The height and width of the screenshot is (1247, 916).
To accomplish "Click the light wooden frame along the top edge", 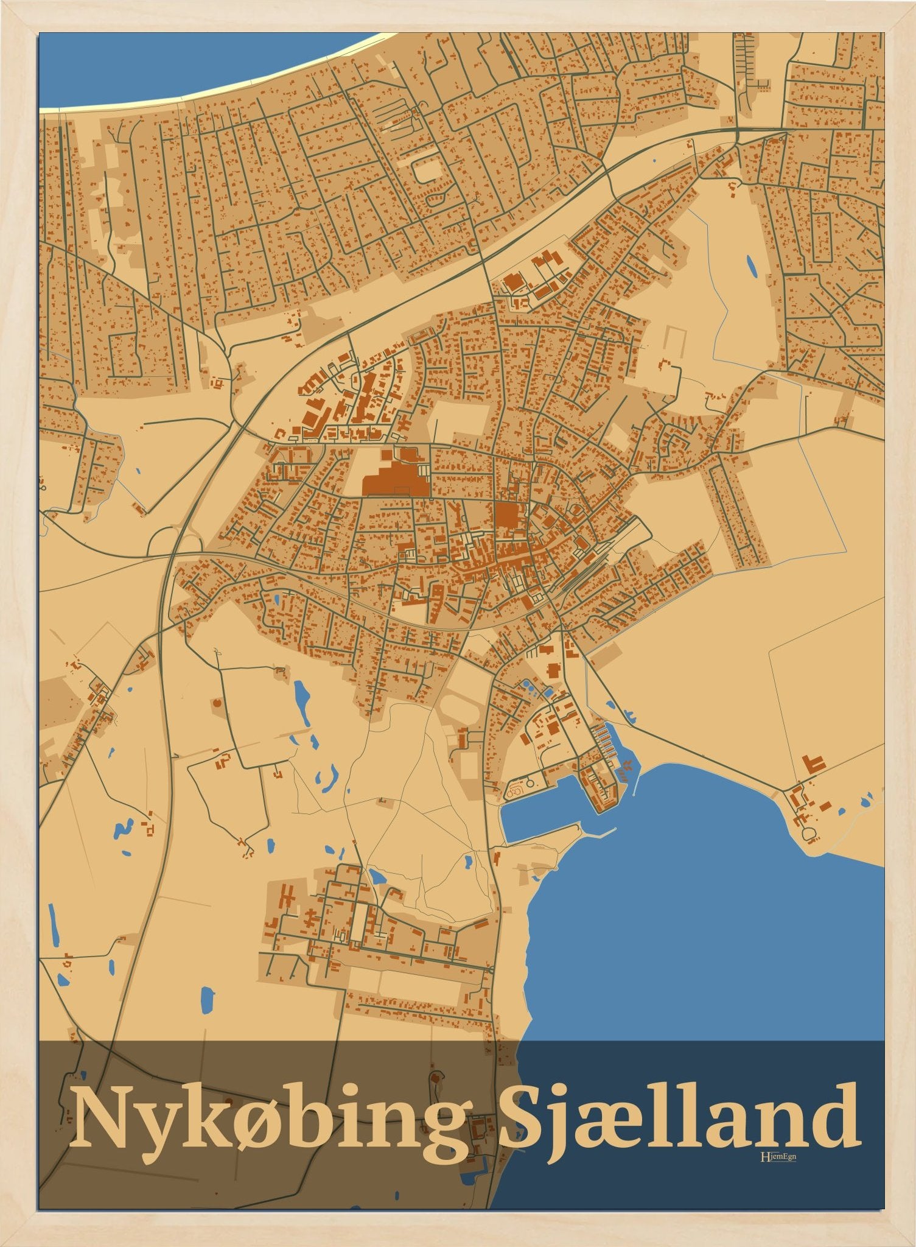I will tap(456, 15).
